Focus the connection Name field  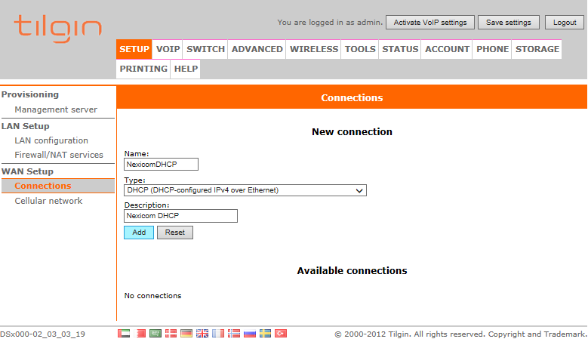161,165
